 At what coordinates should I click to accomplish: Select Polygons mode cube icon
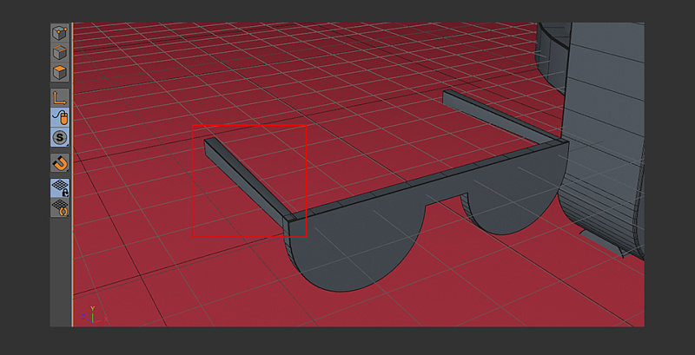tap(60, 72)
